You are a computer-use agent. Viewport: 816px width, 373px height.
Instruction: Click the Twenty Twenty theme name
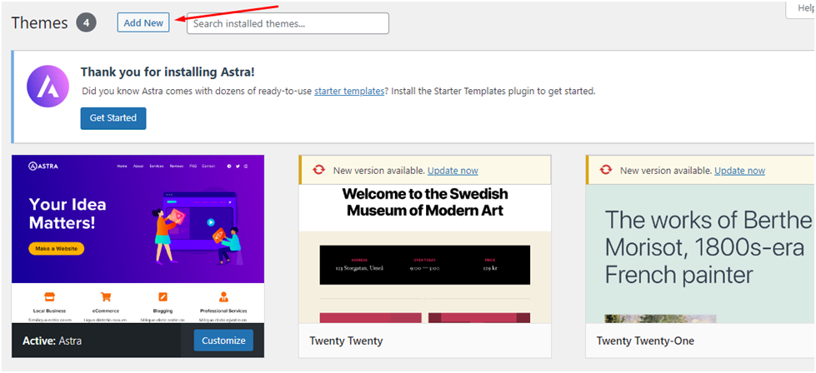[346, 341]
